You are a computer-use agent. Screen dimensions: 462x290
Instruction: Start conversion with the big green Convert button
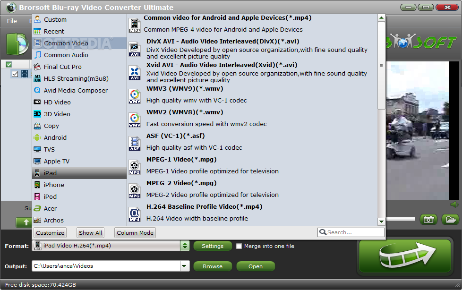click(x=405, y=256)
